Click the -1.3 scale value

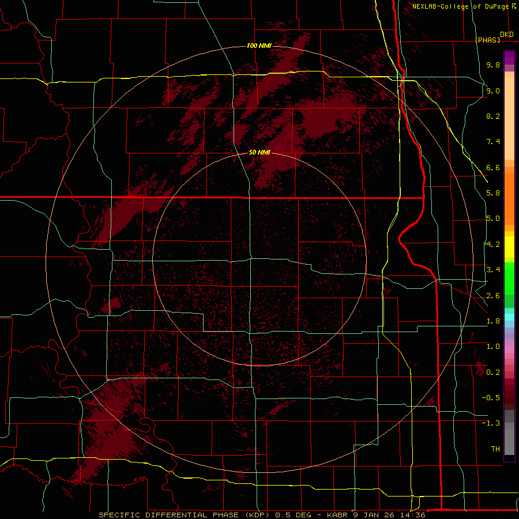coord(491,423)
